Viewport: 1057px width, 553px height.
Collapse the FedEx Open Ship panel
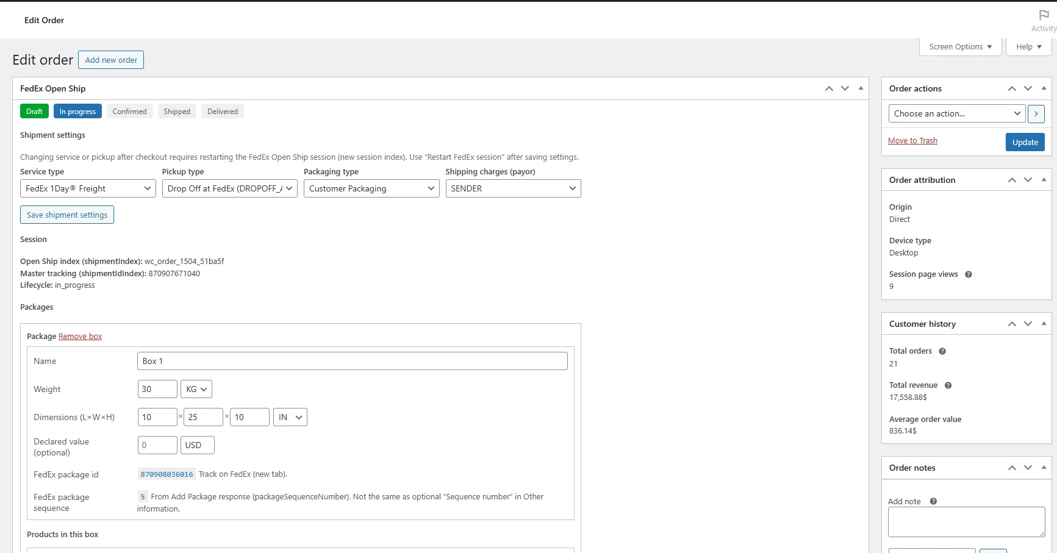click(861, 88)
